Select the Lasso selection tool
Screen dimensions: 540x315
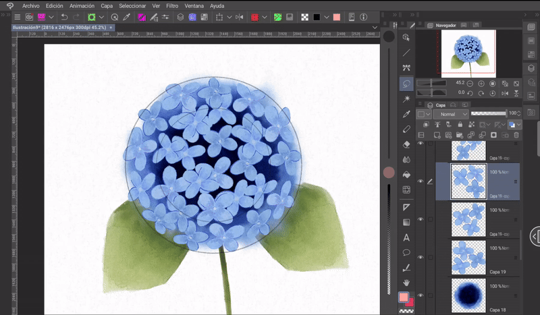click(x=406, y=84)
